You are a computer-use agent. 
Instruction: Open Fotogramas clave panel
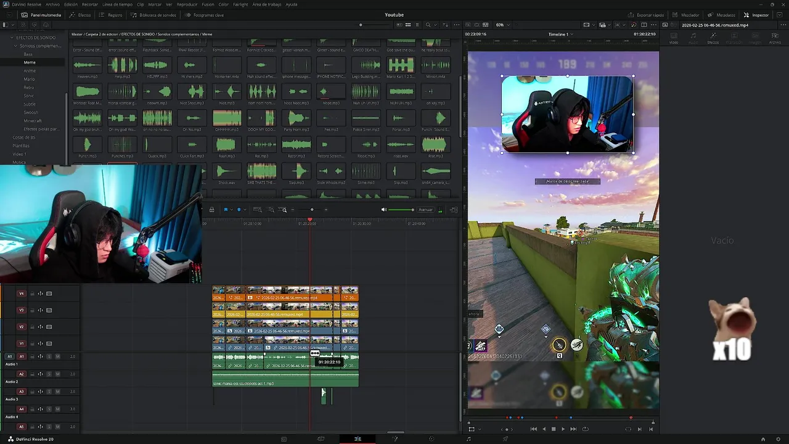[x=204, y=15]
